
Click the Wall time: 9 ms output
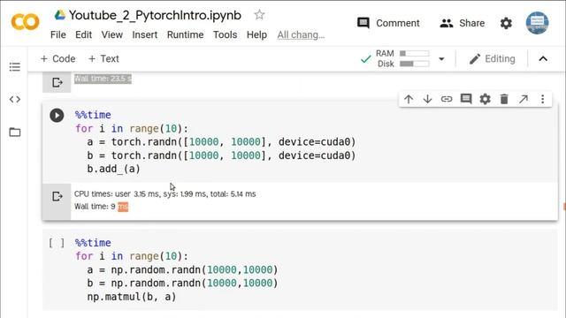(101, 207)
